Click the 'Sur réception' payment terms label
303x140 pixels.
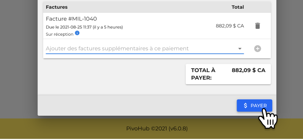pyautogui.click(x=60, y=34)
